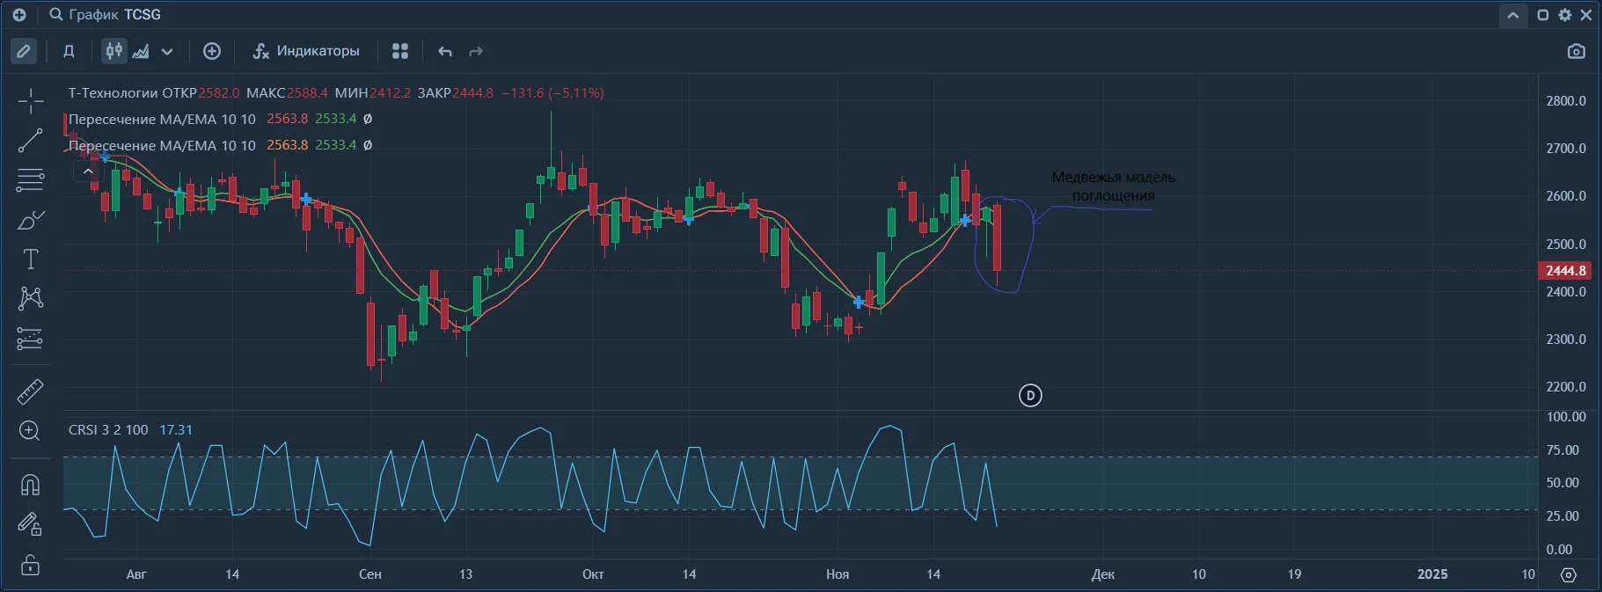Select candlestick chart type
This screenshot has height=592, width=1602.
click(x=114, y=51)
